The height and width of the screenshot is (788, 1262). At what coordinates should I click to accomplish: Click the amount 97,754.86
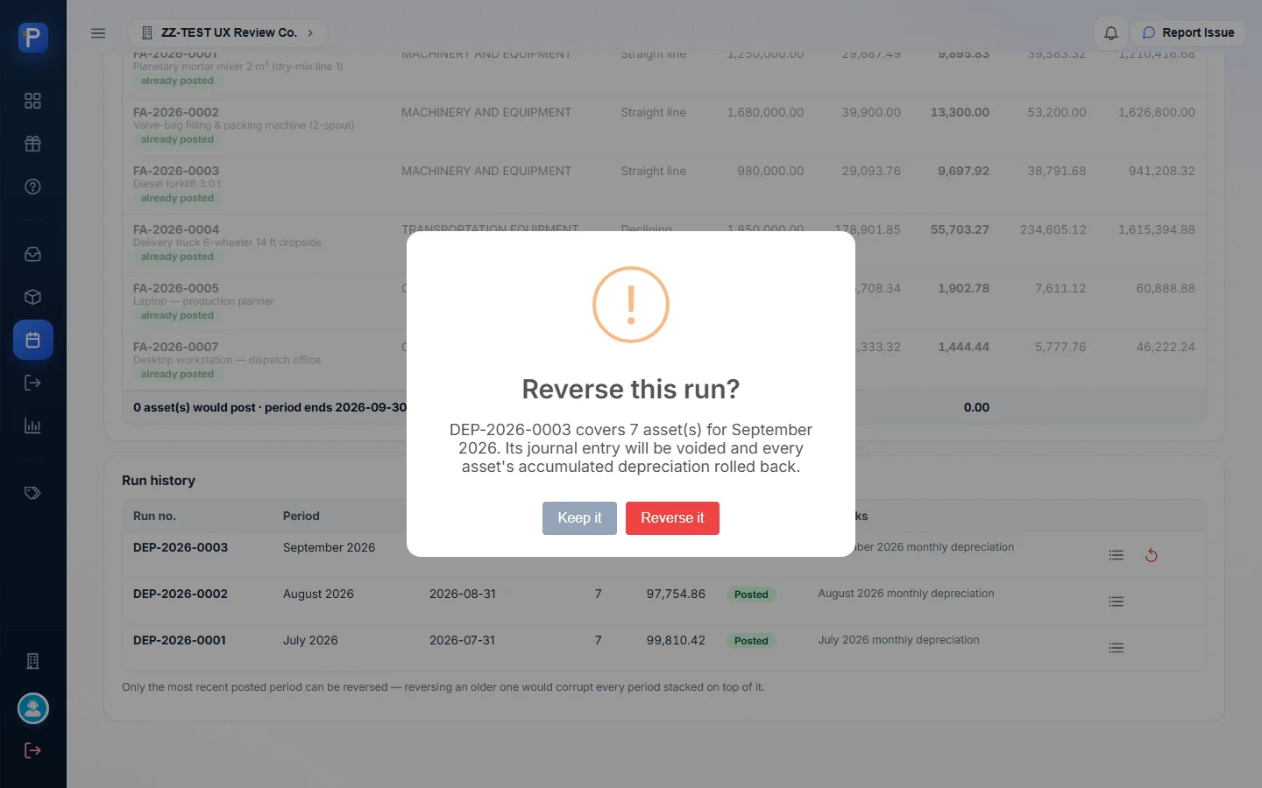coord(676,594)
